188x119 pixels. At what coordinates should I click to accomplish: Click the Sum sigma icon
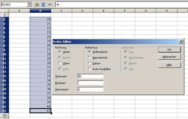tap(43, 4)
